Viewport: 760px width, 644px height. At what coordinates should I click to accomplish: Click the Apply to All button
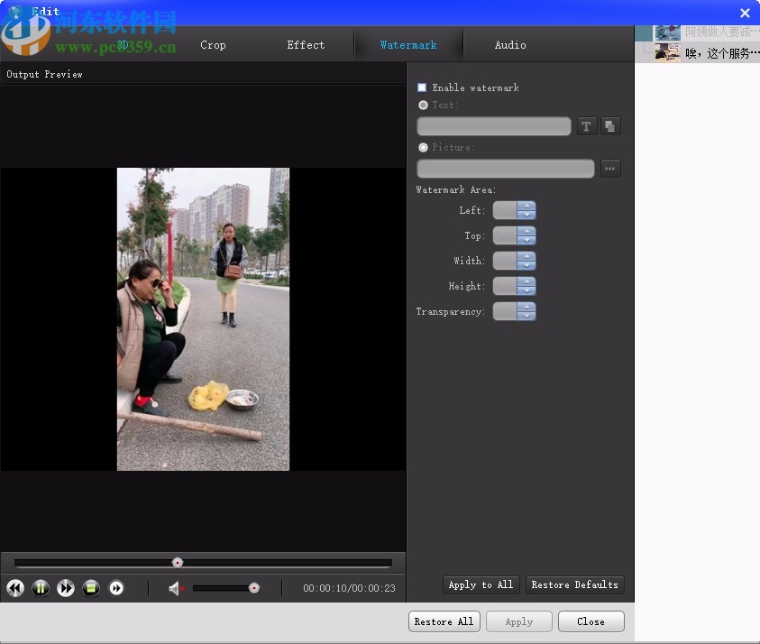(x=481, y=584)
